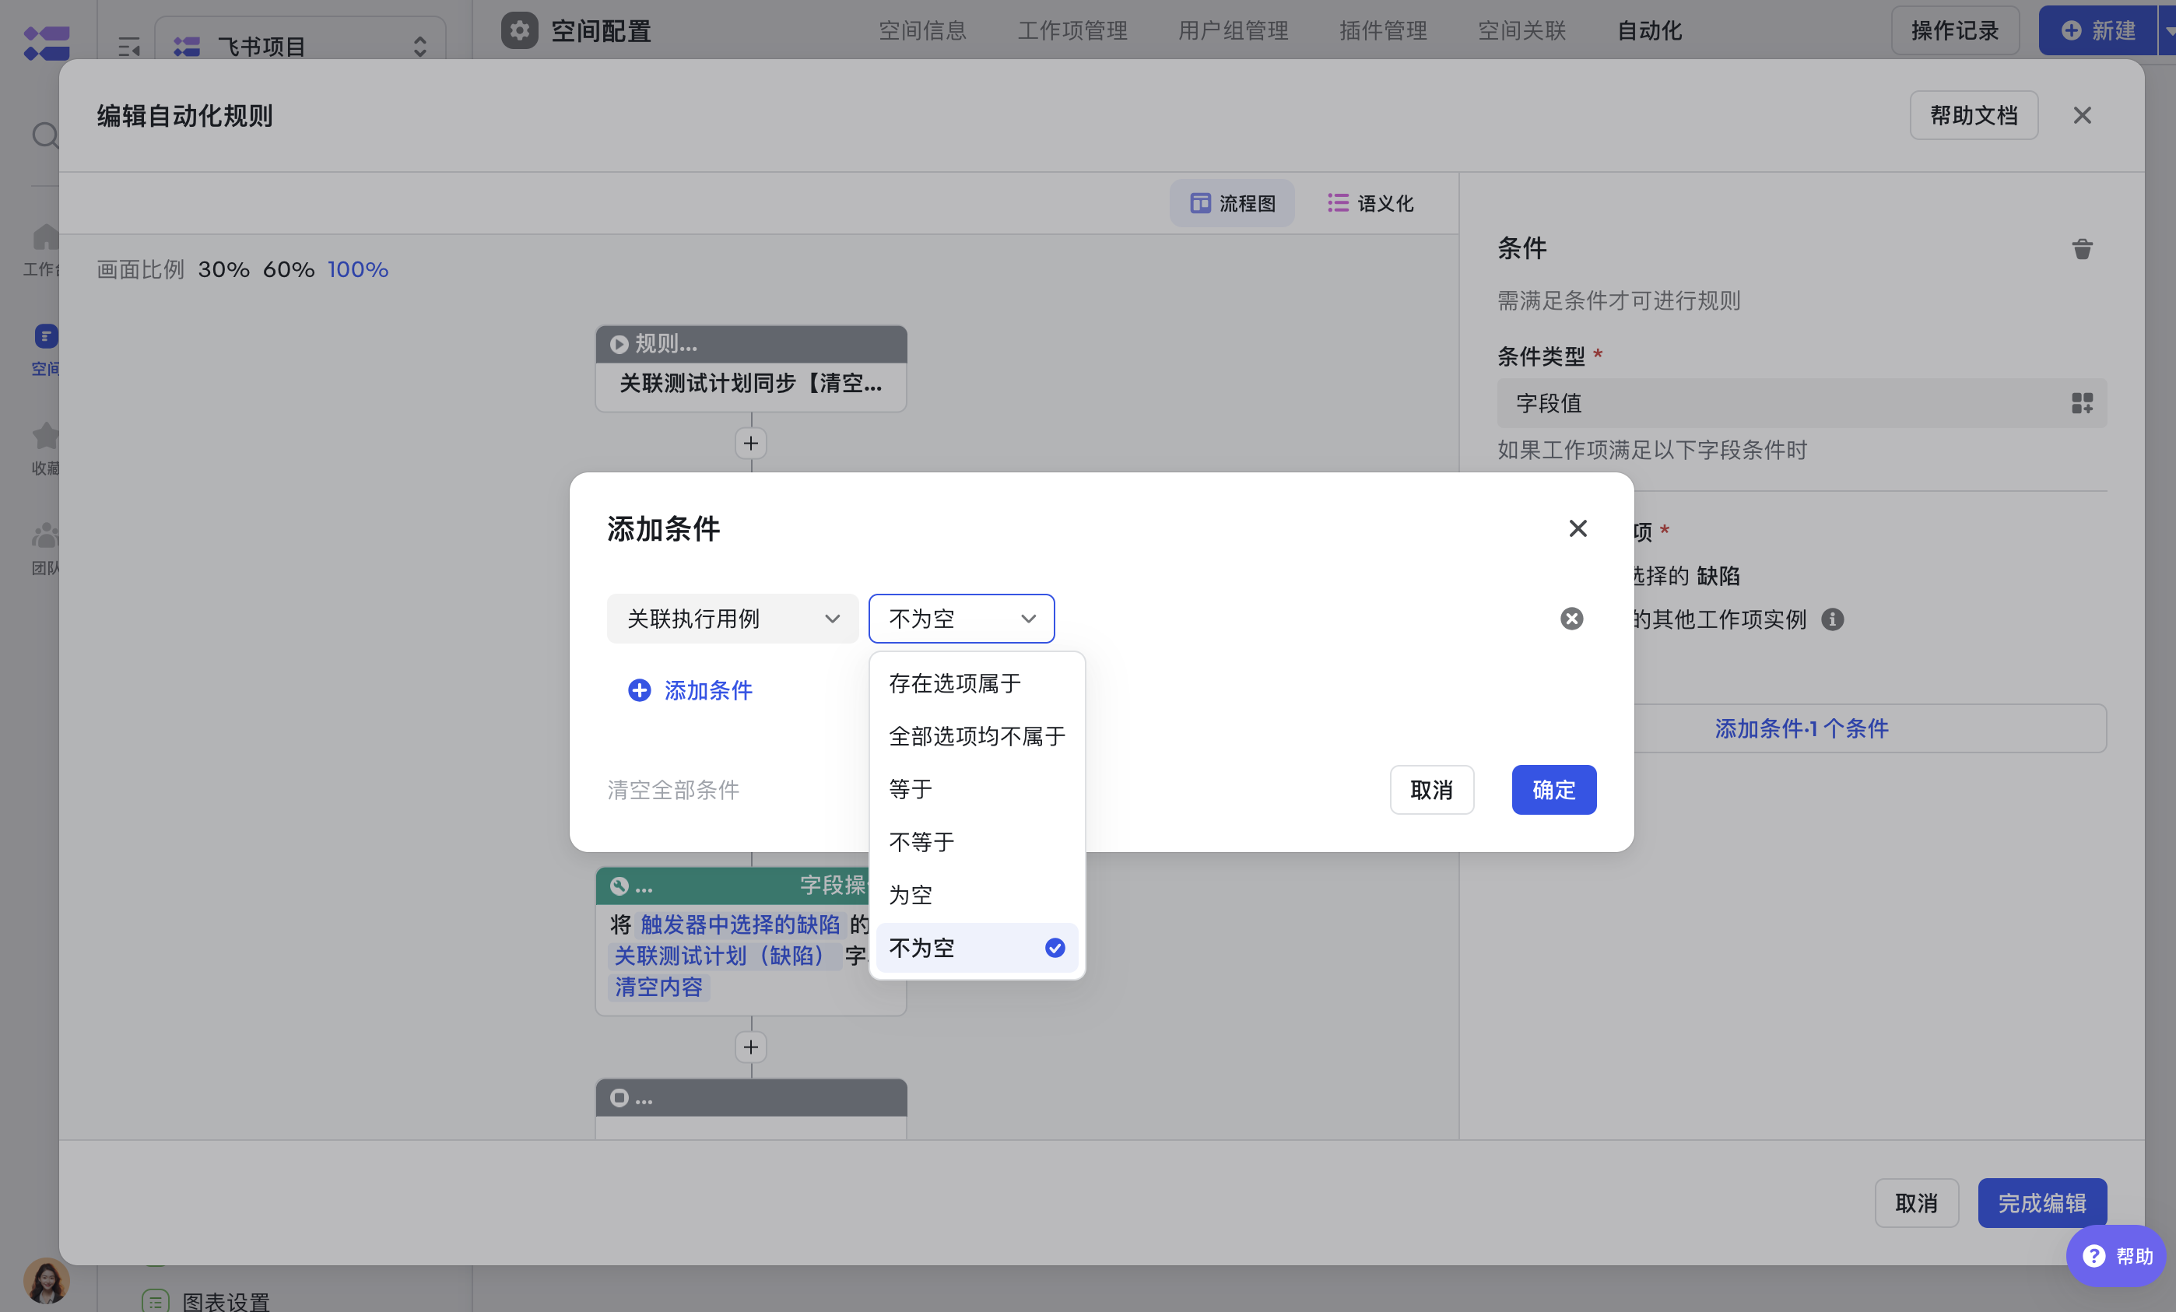Choose 不等于 operator
Viewport: 2176px width, 1312px height.
977,841
